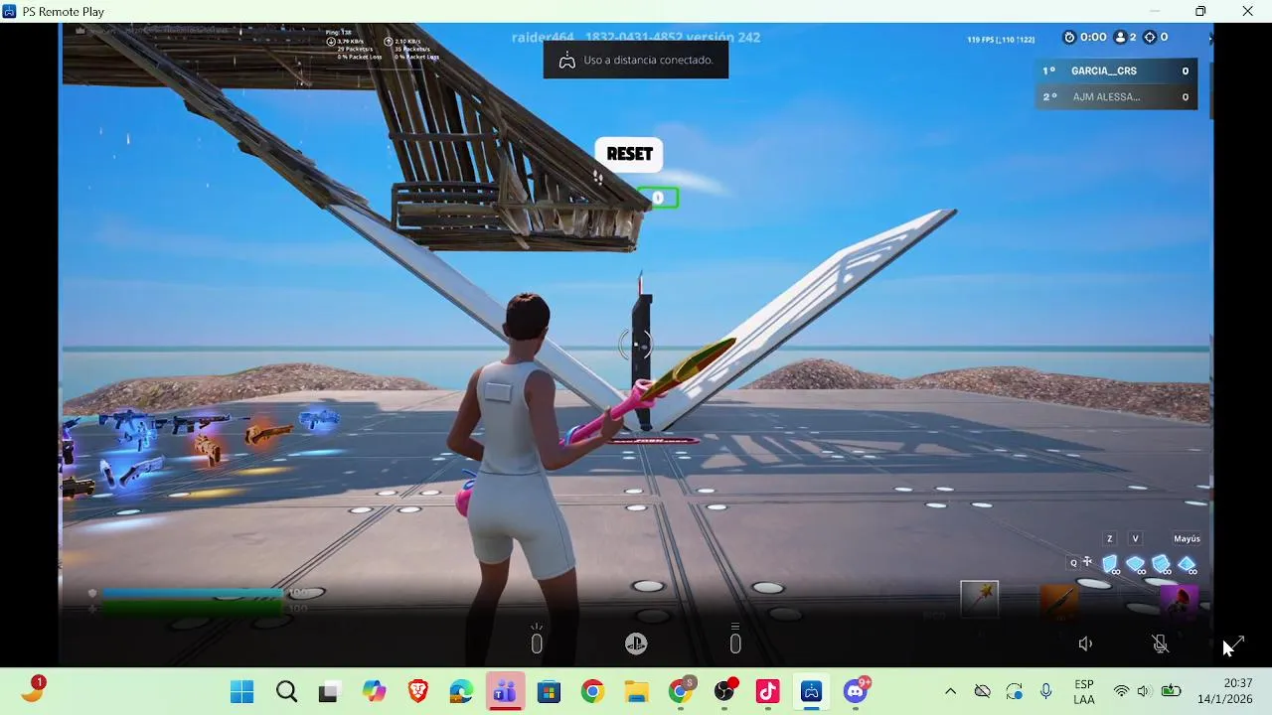The height and width of the screenshot is (715, 1272).
Task: Click the eliminations crosshair counter icon
Action: [1150, 37]
